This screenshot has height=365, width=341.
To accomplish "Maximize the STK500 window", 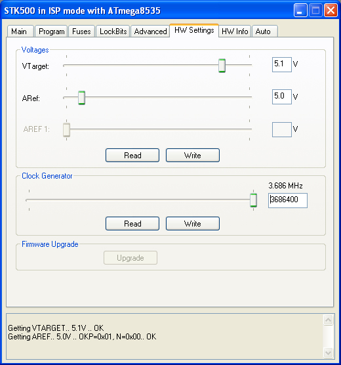I will click(315, 11).
